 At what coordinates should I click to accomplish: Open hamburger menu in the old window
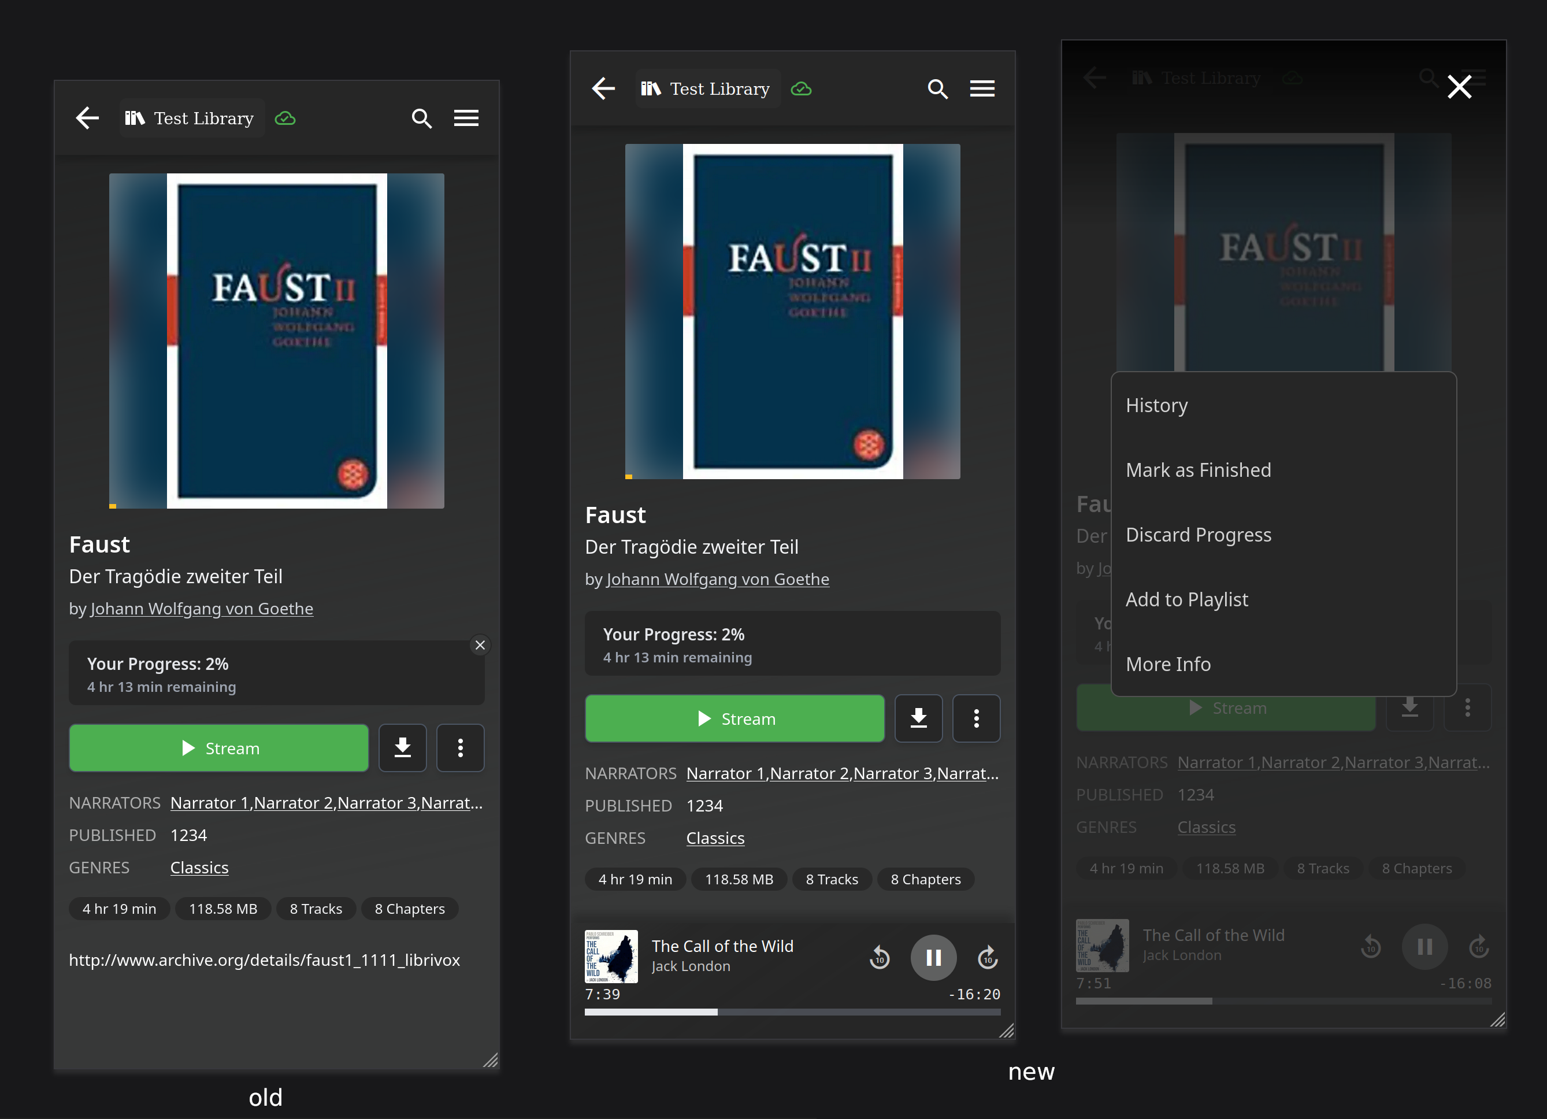pyautogui.click(x=466, y=118)
